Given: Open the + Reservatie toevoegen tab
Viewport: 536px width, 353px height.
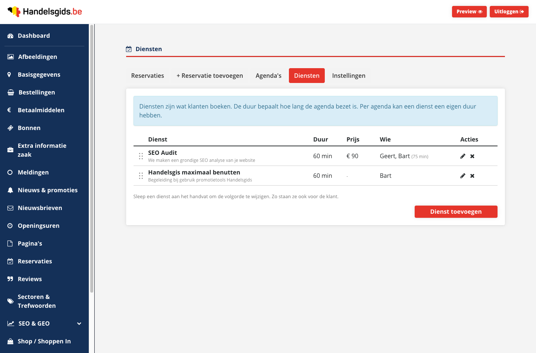Looking at the screenshot, I should (210, 76).
